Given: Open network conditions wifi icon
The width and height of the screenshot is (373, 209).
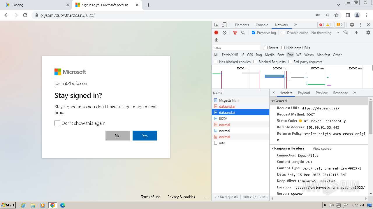Looking at the screenshot, I should [346, 33].
